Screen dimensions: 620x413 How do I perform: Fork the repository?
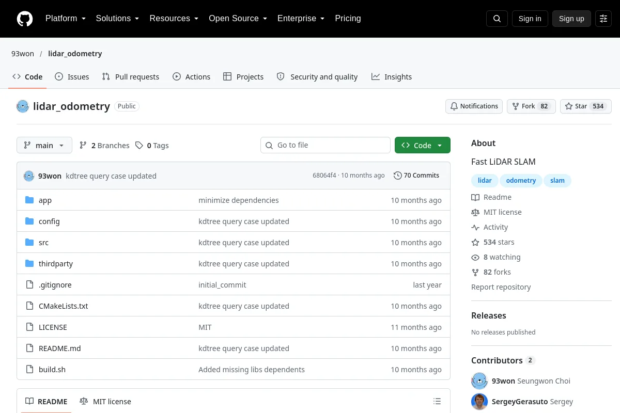[531, 106]
